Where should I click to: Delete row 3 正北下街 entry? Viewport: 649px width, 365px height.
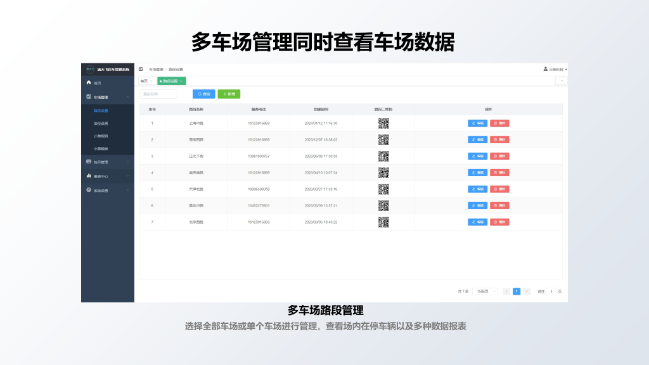(499, 156)
